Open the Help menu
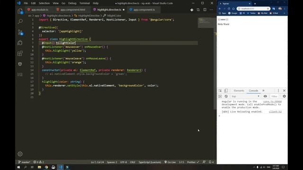The height and width of the screenshot is (170, 303). coord(96,3)
